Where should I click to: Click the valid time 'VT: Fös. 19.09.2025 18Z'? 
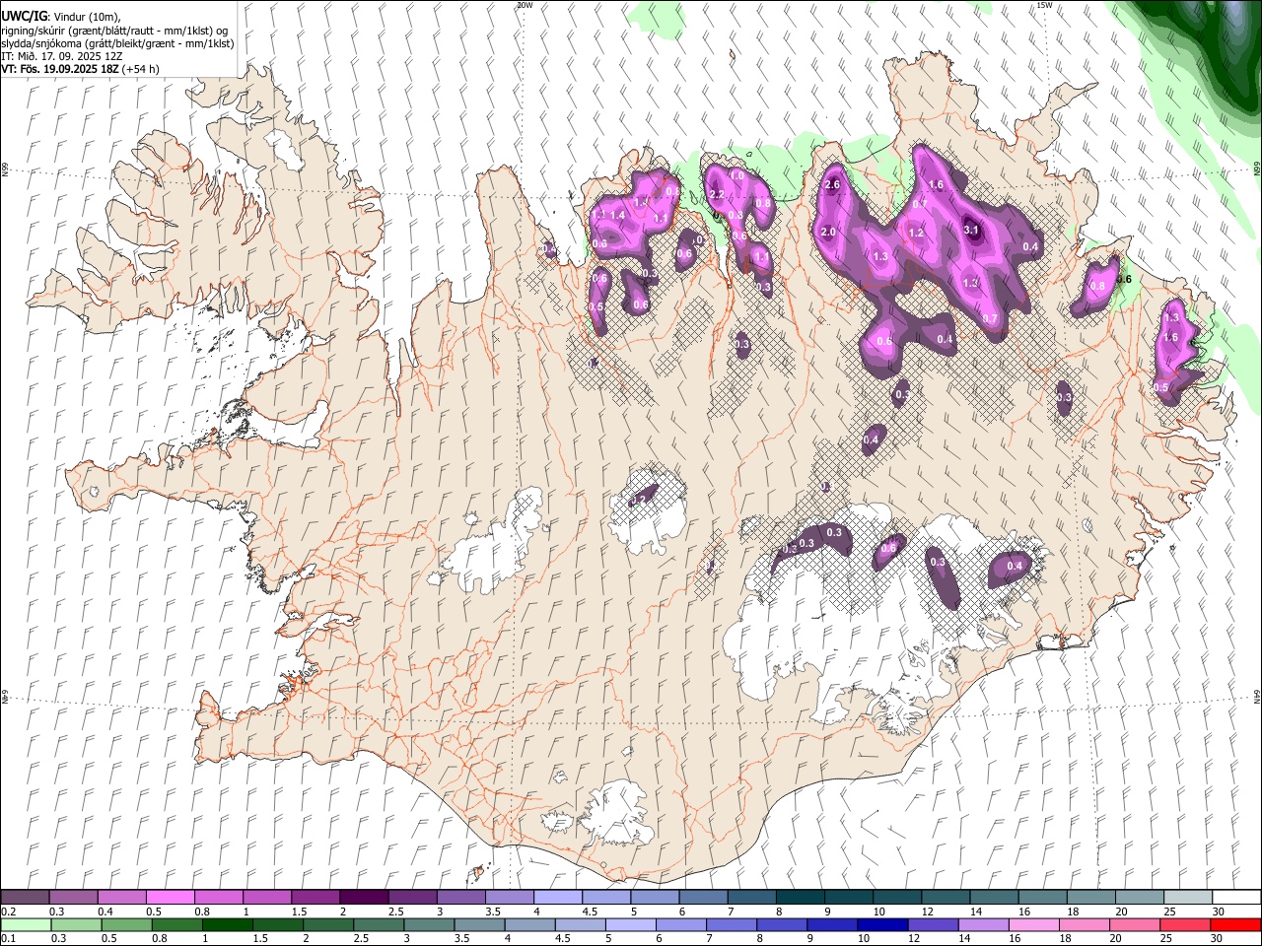(60, 69)
